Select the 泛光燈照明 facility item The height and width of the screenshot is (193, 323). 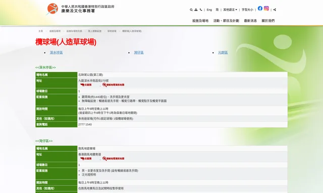[x=89, y=175]
